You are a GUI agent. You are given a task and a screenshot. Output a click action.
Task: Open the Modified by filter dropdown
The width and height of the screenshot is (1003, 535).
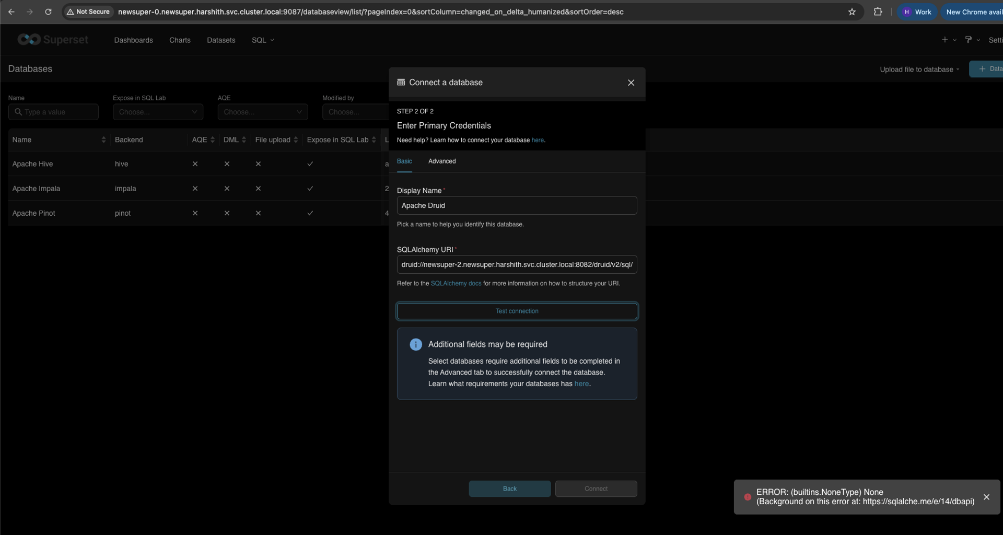[355, 112]
